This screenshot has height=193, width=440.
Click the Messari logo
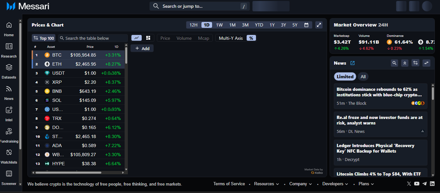[28, 6]
